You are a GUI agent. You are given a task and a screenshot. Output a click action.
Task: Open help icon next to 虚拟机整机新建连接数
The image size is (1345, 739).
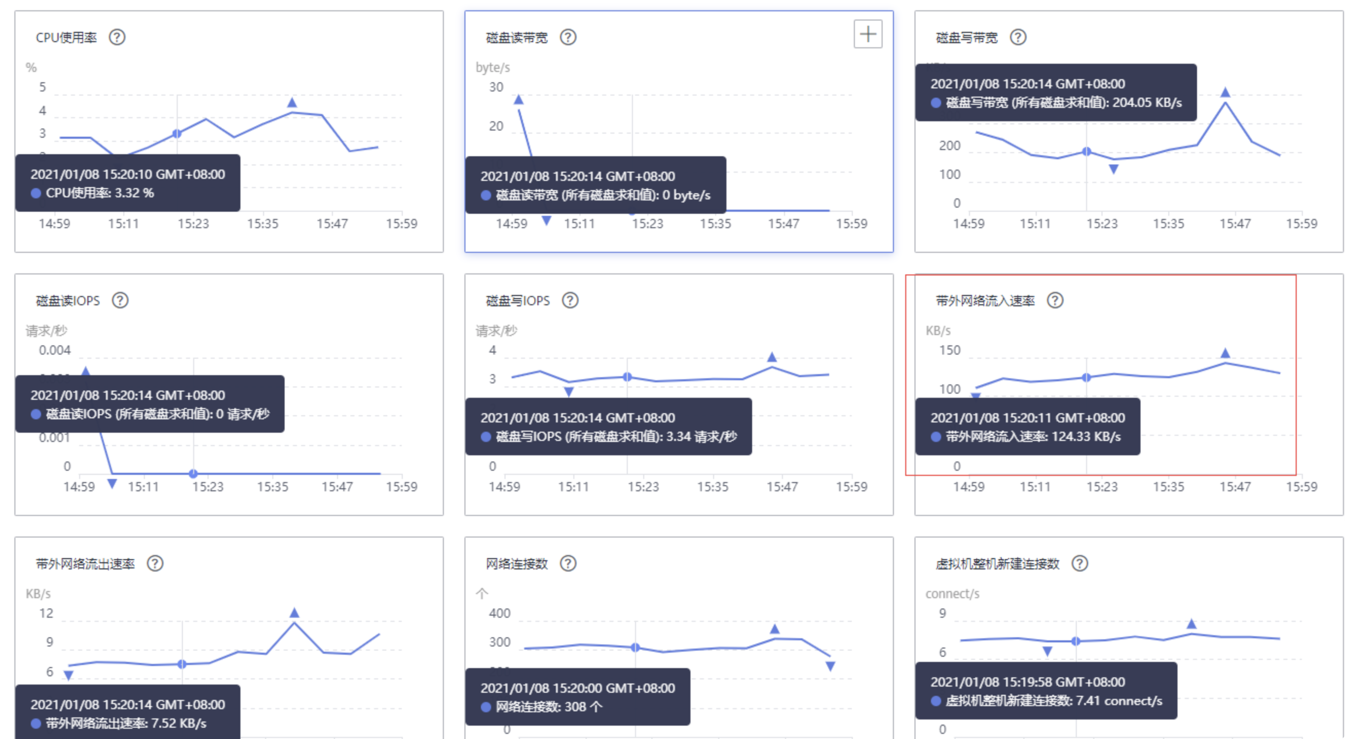click(x=1080, y=564)
